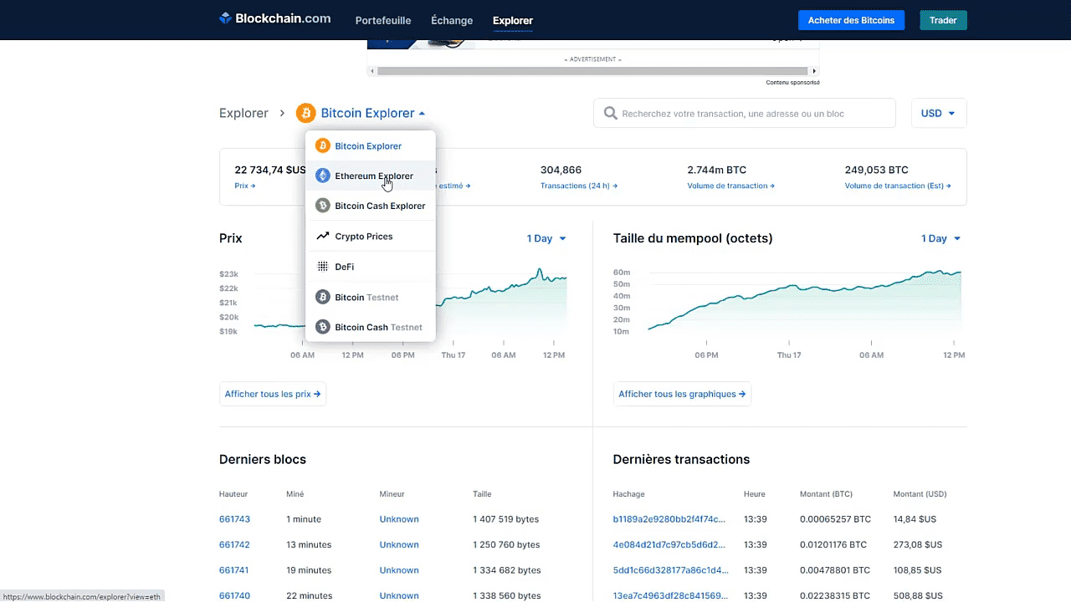Open the USD currency dropdown
The width and height of the screenshot is (1071, 602).
coord(939,113)
